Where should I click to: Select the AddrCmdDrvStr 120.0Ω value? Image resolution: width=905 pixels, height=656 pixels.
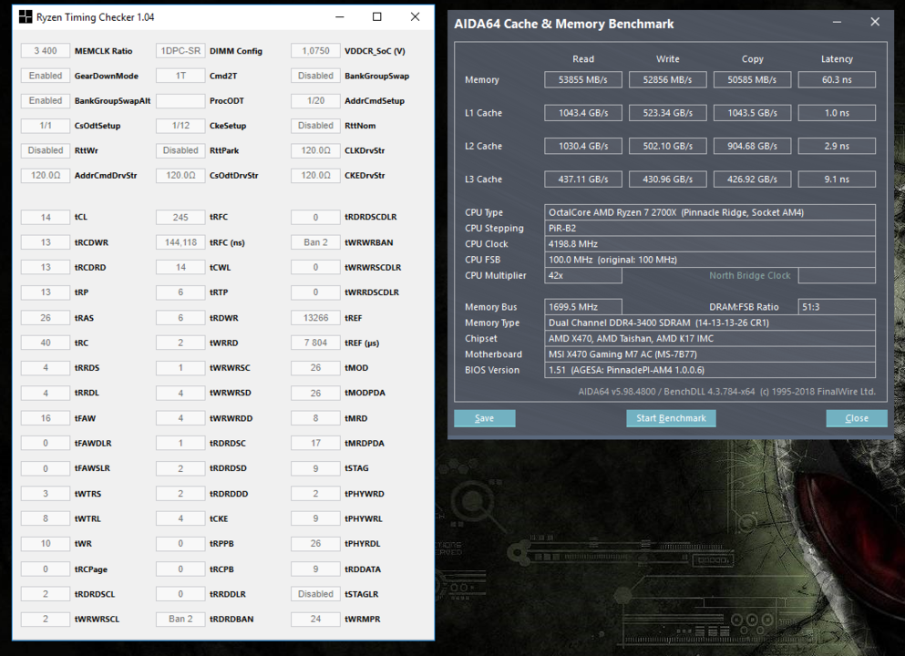pos(46,176)
